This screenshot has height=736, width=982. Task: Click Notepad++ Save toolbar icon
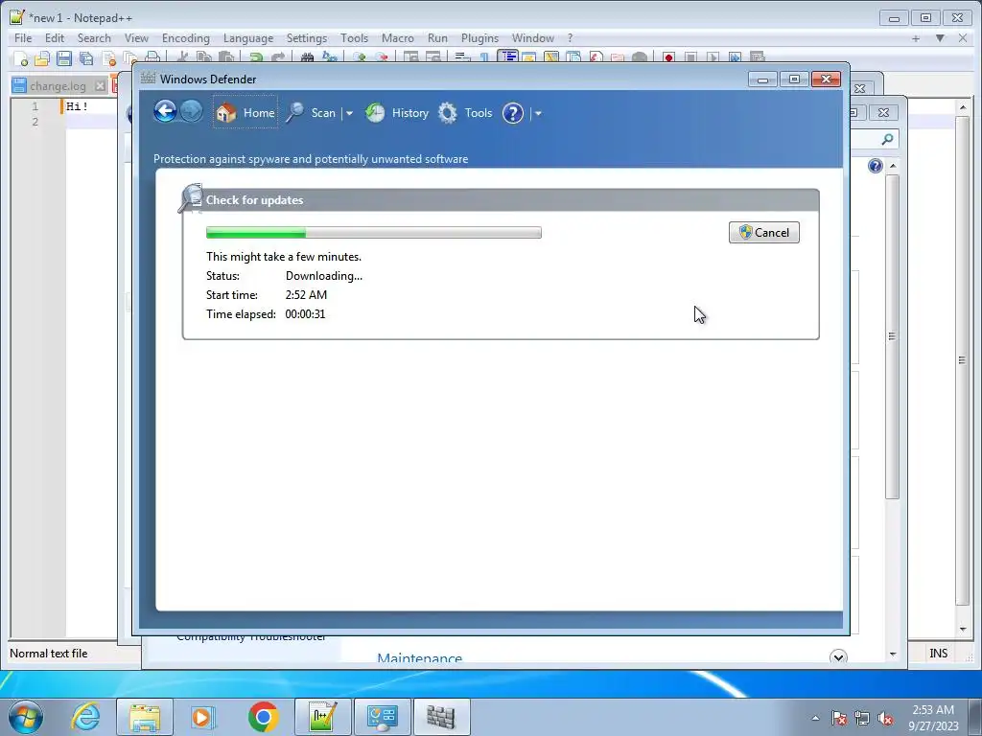tap(64, 58)
